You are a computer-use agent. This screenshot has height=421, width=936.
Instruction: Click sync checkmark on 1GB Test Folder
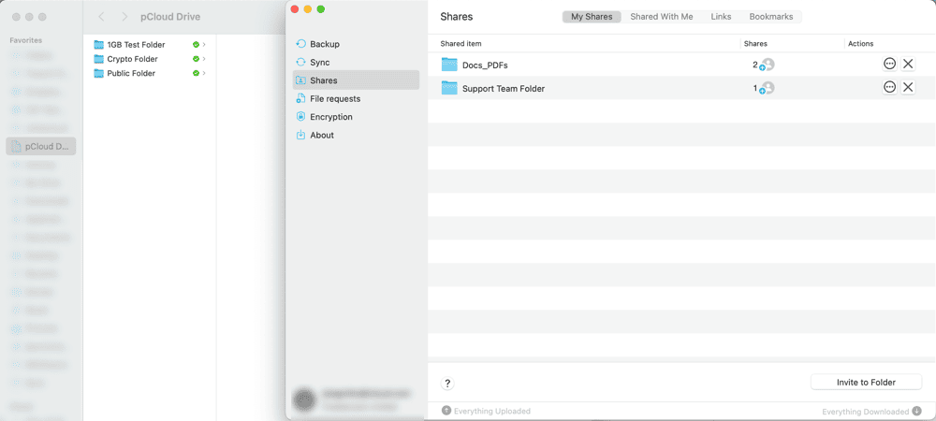(x=196, y=45)
